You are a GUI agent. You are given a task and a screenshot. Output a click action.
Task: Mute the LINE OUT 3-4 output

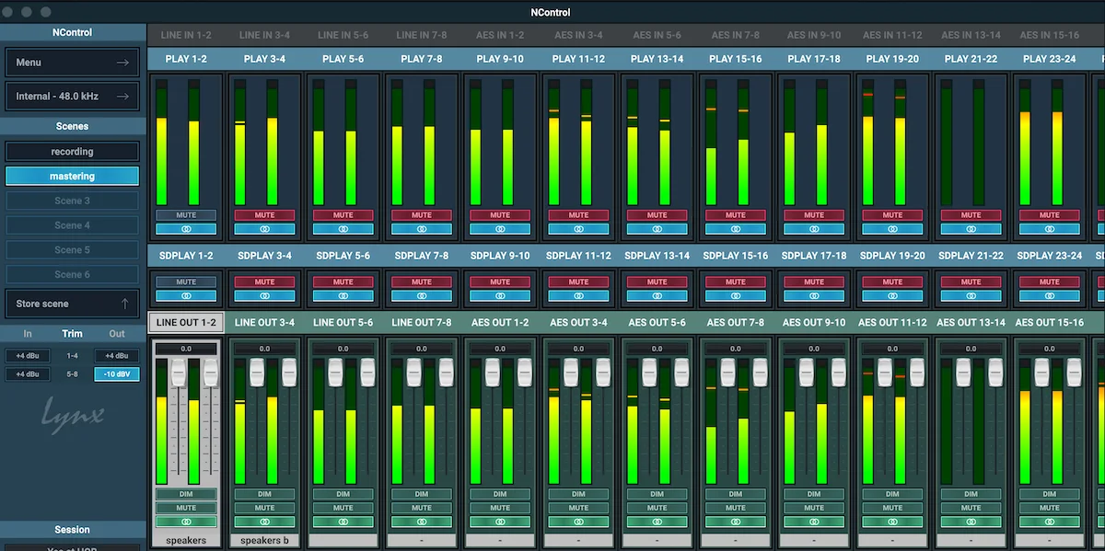pos(264,508)
